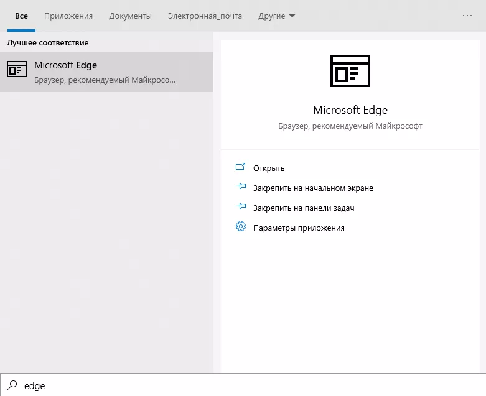Click the search box containing edge

pos(243,385)
